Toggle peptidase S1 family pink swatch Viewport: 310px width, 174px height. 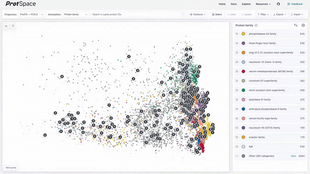[243, 100]
